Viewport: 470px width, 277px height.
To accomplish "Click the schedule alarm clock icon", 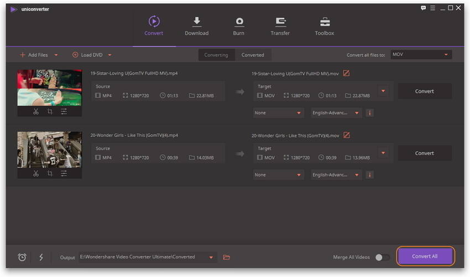I will click(x=22, y=257).
